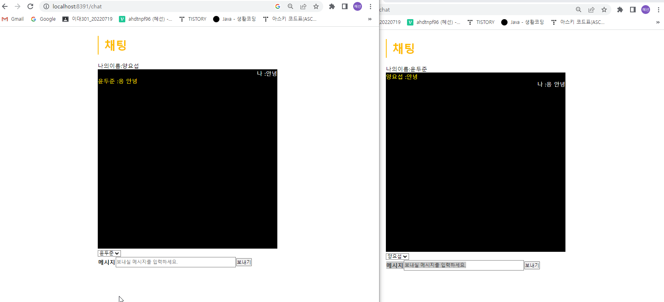Click 메시지 label in right chat window
This screenshot has height=302, width=664.
(x=395, y=265)
